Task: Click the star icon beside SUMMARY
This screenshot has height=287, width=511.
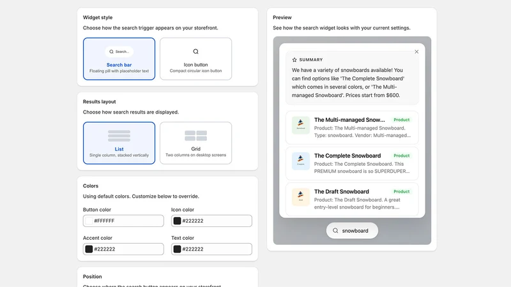Action: click(x=294, y=60)
